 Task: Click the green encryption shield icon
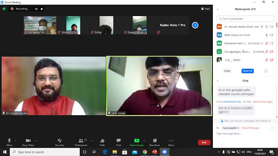click(x=4, y=9)
